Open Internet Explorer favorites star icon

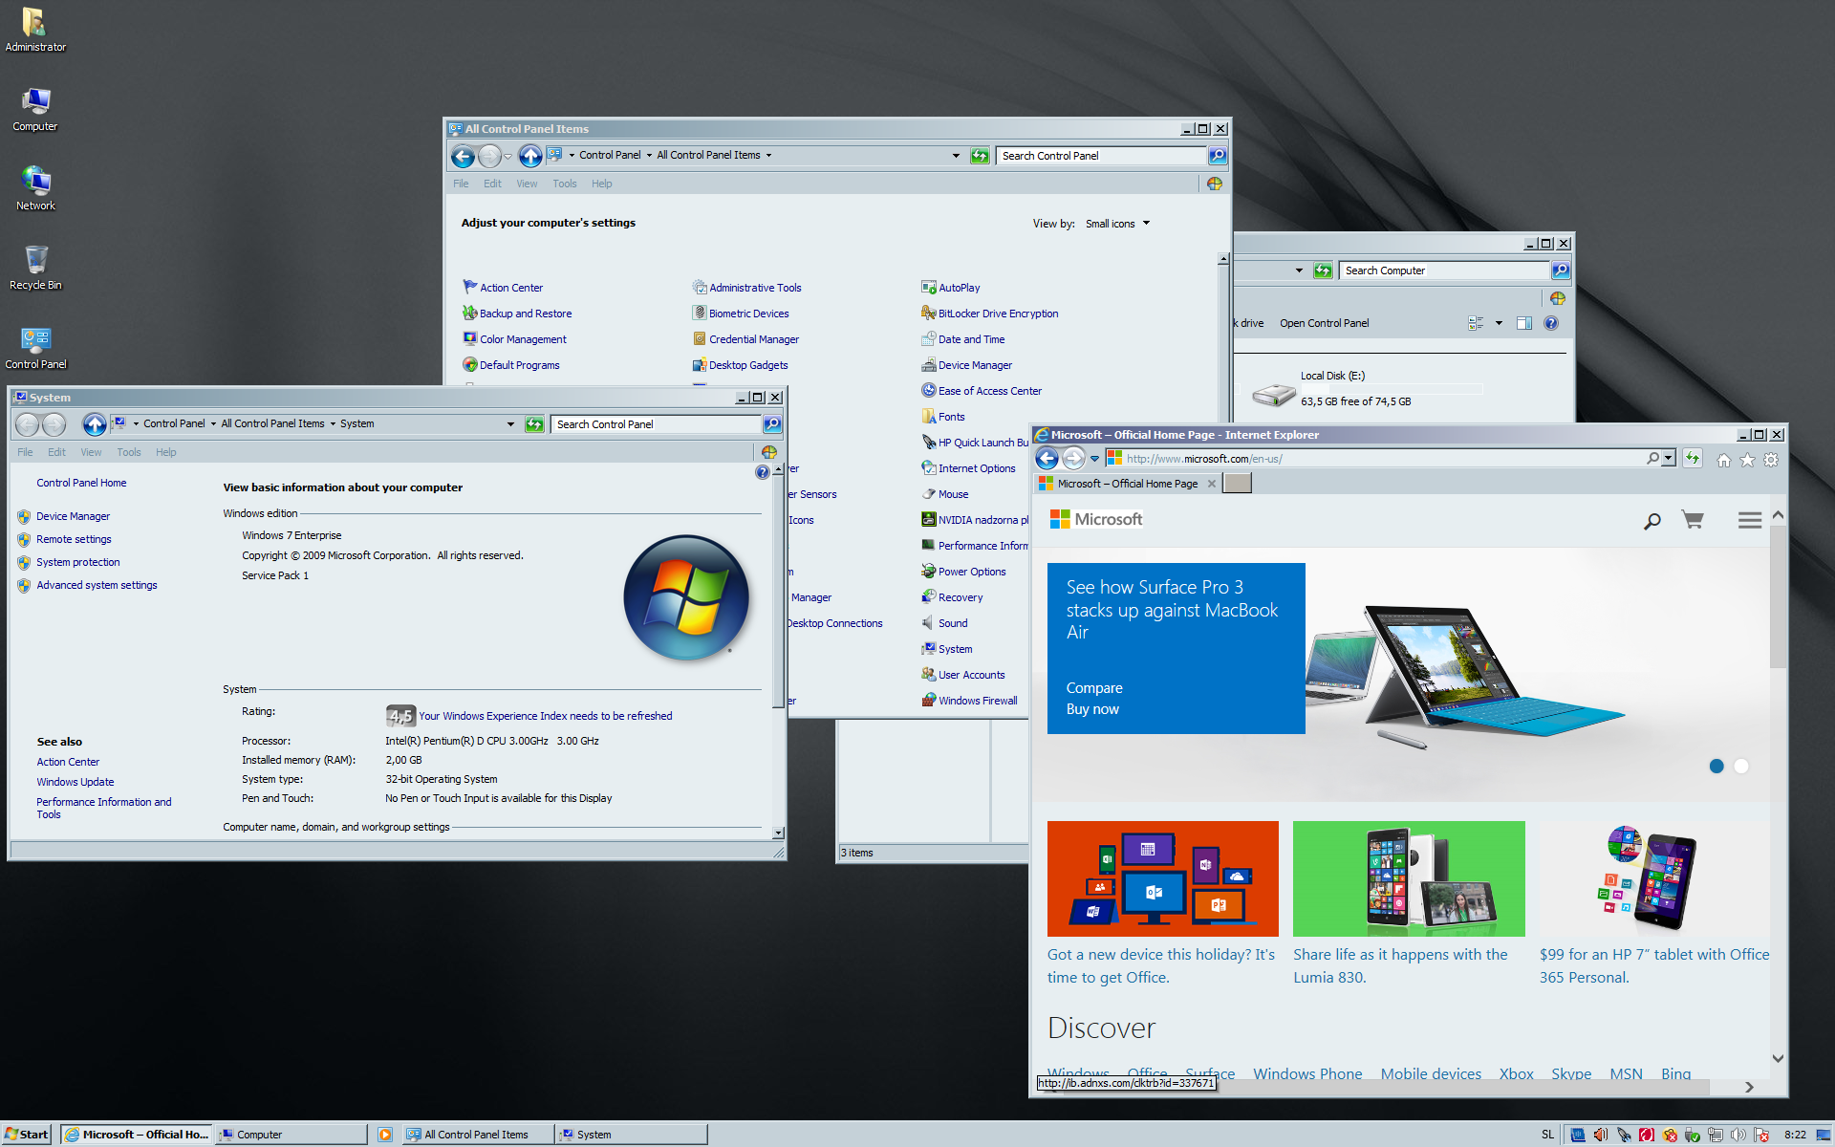point(1747,460)
